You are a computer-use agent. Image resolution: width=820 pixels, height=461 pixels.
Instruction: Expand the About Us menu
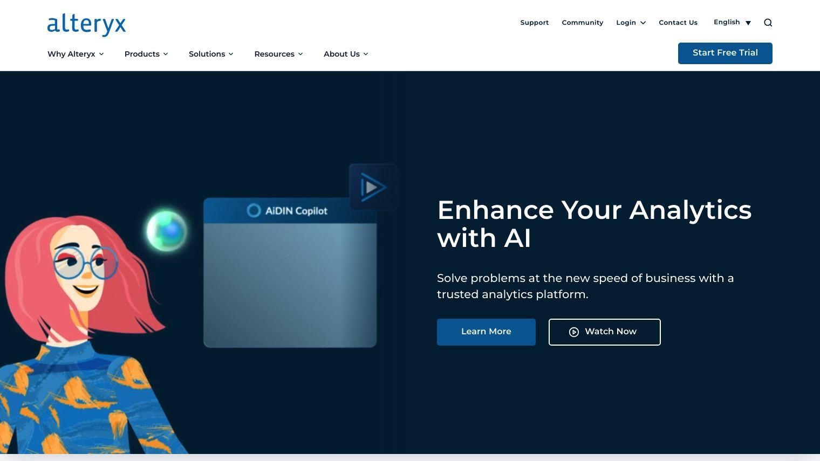pyautogui.click(x=346, y=54)
